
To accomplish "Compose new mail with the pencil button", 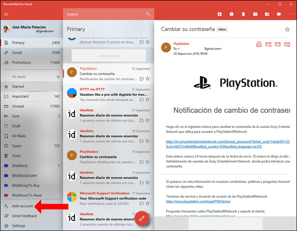I will point(142,219).
